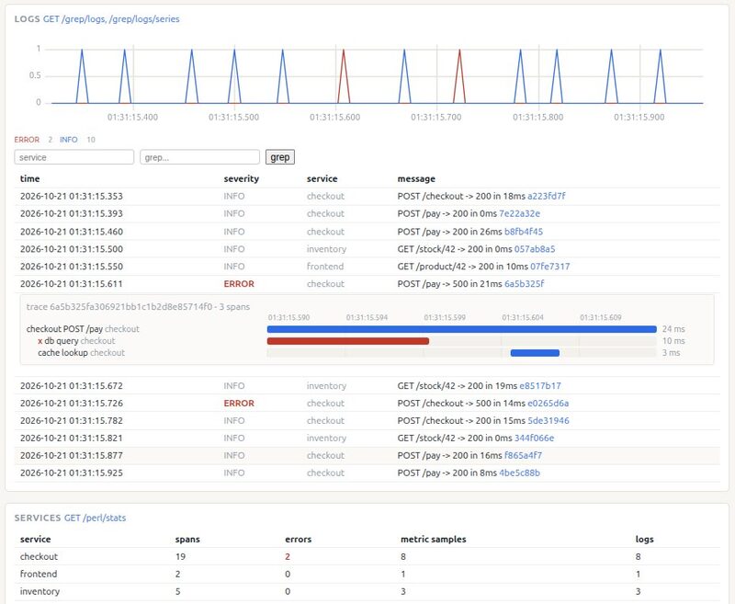Open trace link 4be5c88b
The height and width of the screenshot is (604, 735).
pyautogui.click(x=519, y=473)
